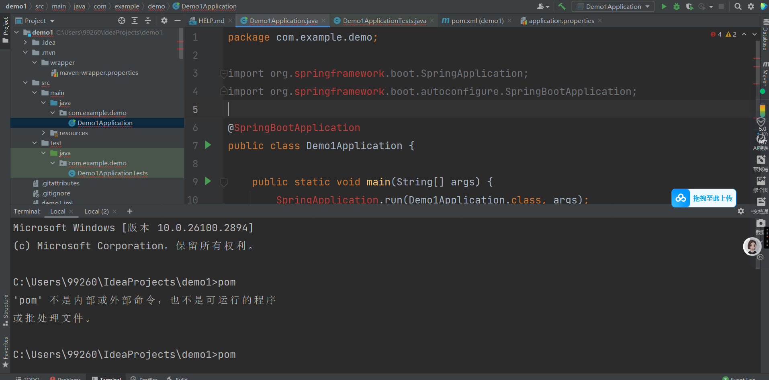This screenshot has width=769, height=380.
Task: Click the red error count indicator in editor
Action: pos(716,34)
